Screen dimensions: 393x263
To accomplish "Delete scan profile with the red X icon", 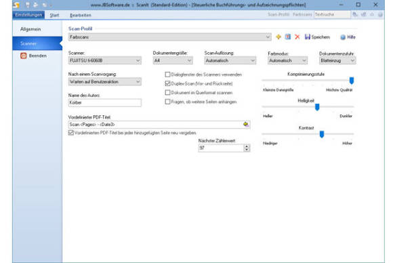I will coord(297,37).
